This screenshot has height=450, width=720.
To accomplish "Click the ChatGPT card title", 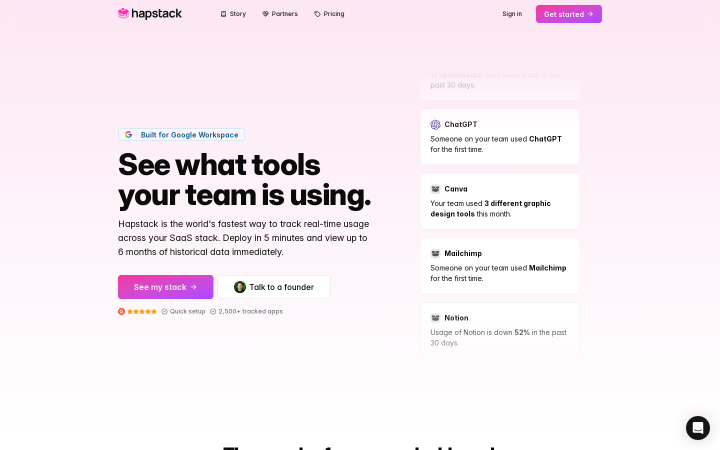I will (x=461, y=124).
